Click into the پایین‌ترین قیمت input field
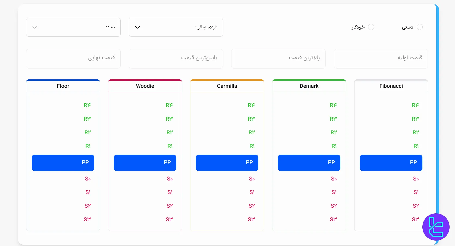The width and height of the screenshot is (455, 246). (175, 58)
